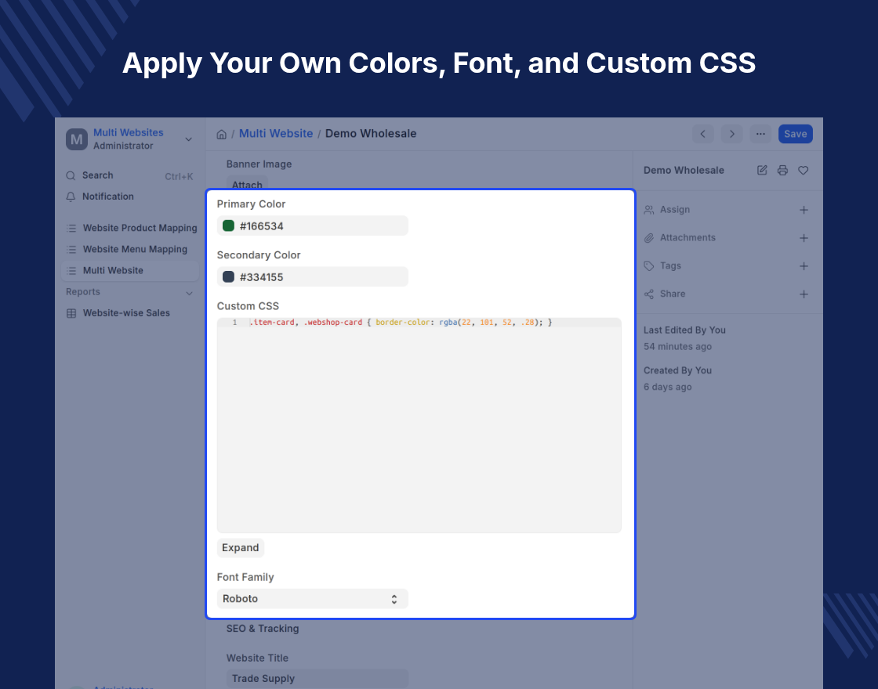
Task: Open Website-wise Sales report
Action: pos(130,313)
